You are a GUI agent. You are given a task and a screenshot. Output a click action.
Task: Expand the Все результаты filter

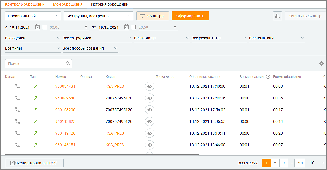pos(219,38)
